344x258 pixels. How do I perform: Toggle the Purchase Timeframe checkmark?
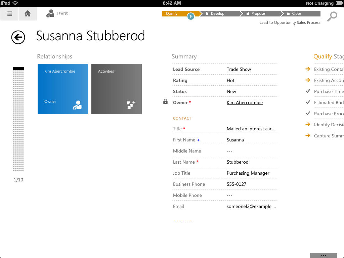click(308, 91)
